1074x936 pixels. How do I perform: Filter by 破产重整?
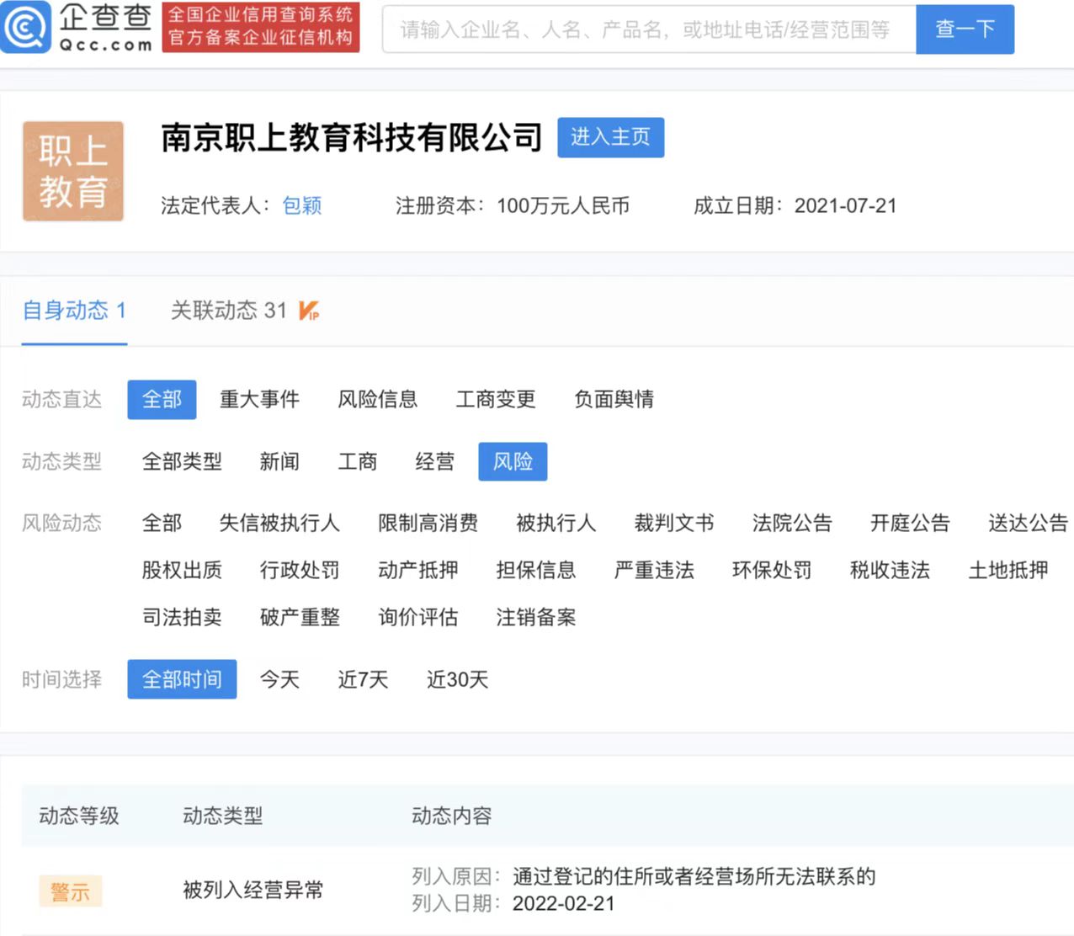pos(300,618)
